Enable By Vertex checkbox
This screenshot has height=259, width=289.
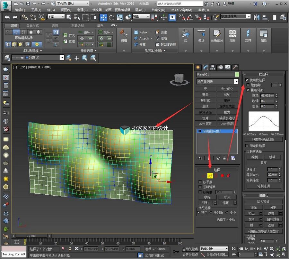pyautogui.click(x=200, y=182)
